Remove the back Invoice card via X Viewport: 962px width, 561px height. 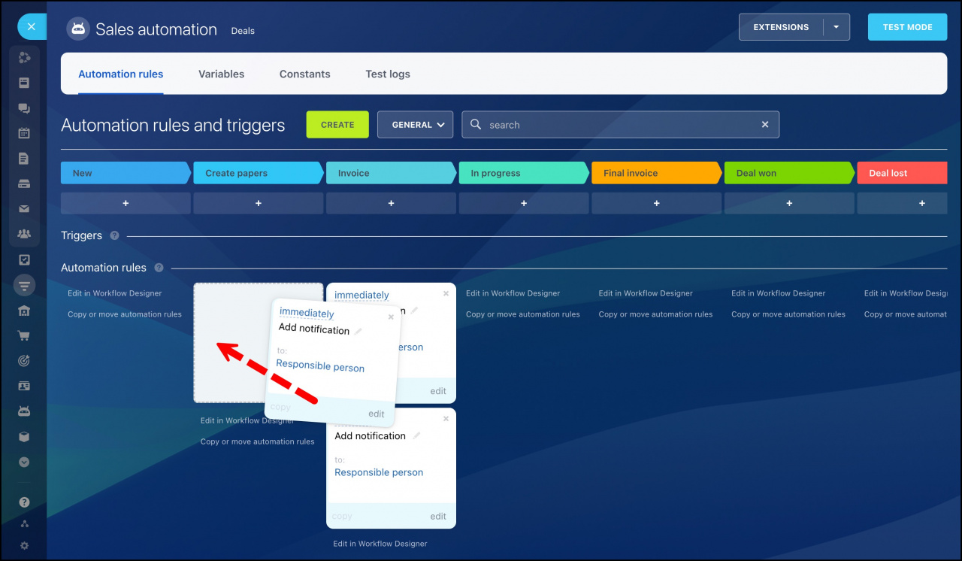click(x=446, y=294)
